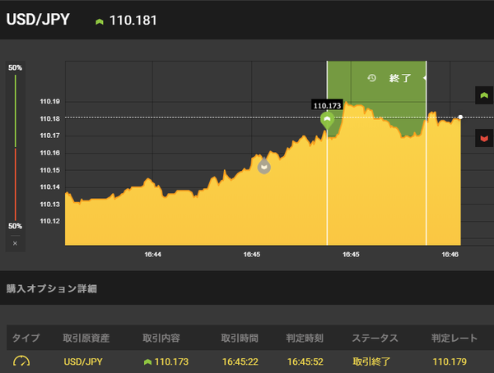This screenshot has height=373, width=494.
Task: Click the current rate 110.181 at top
Action: [x=133, y=21]
